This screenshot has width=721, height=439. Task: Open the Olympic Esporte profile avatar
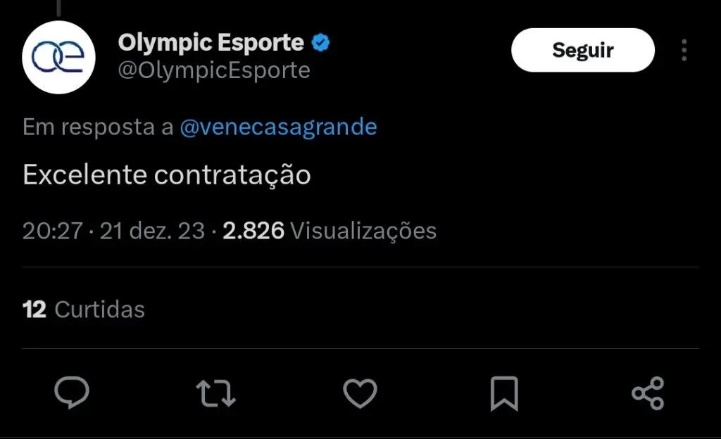click(58, 58)
